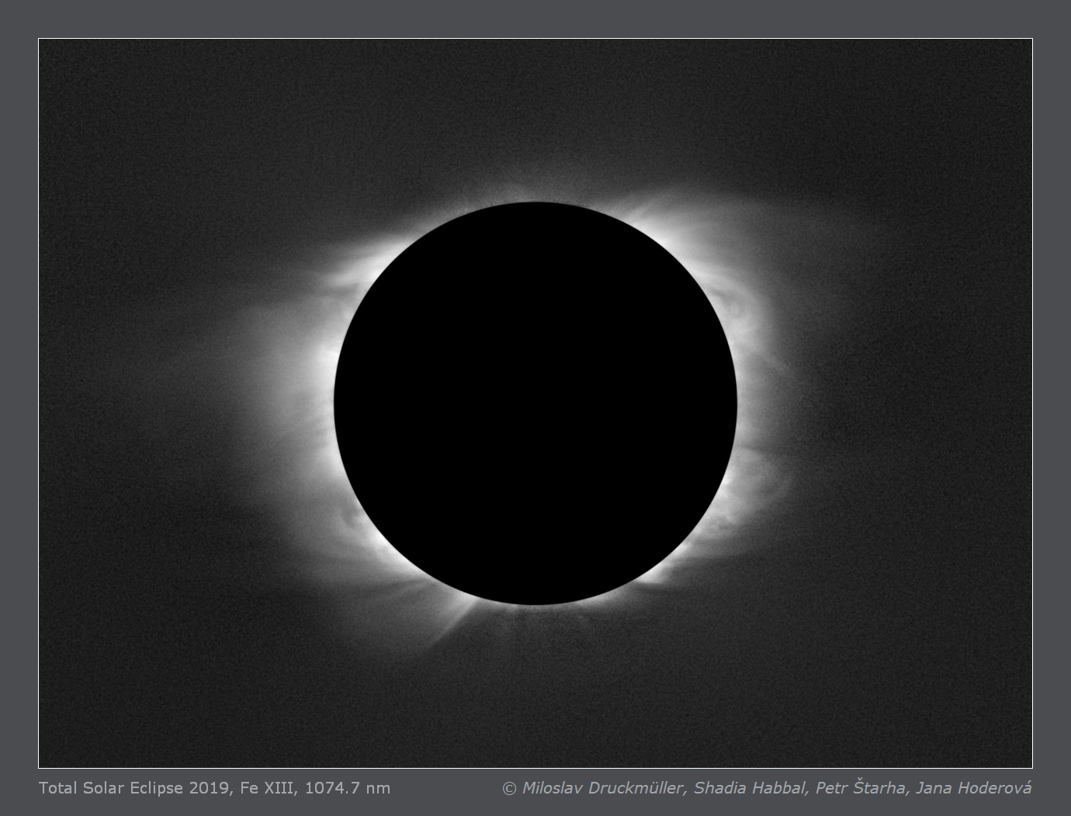Click the center of the black lunar disk
The image size is (1071, 816).
tap(535, 403)
